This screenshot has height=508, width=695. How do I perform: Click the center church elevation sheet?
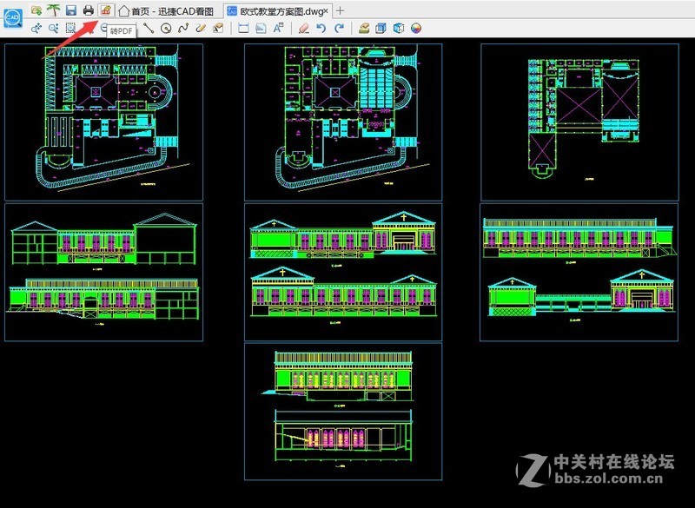pos(343,272)
